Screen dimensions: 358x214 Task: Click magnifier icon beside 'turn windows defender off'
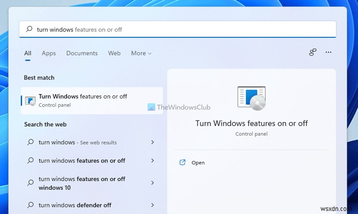click(x=30, y=205)
